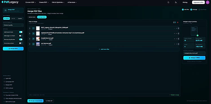Enable Compress output switch
This screenshot has height=104, width=211.
coord(21,43)
